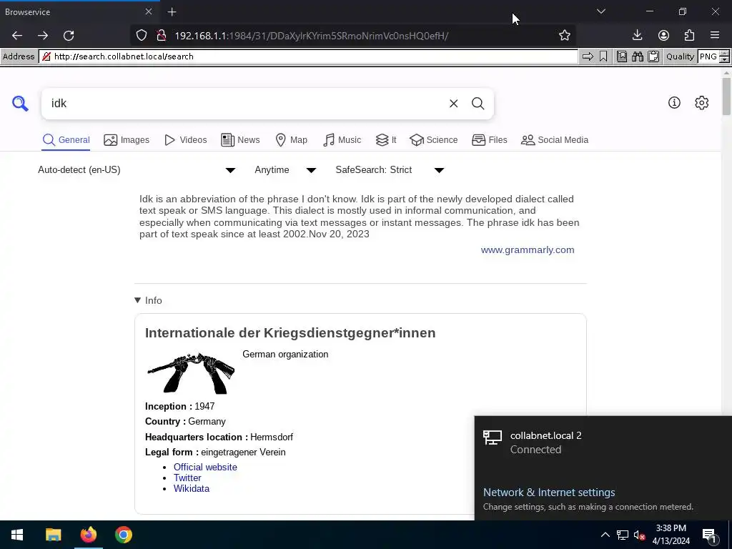732x549 pixels.
Task: Click the crossed lock connection icon
Action: (162, 36)
